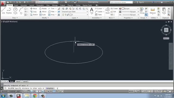Open the Manage ribbon tab

(55, 5)
